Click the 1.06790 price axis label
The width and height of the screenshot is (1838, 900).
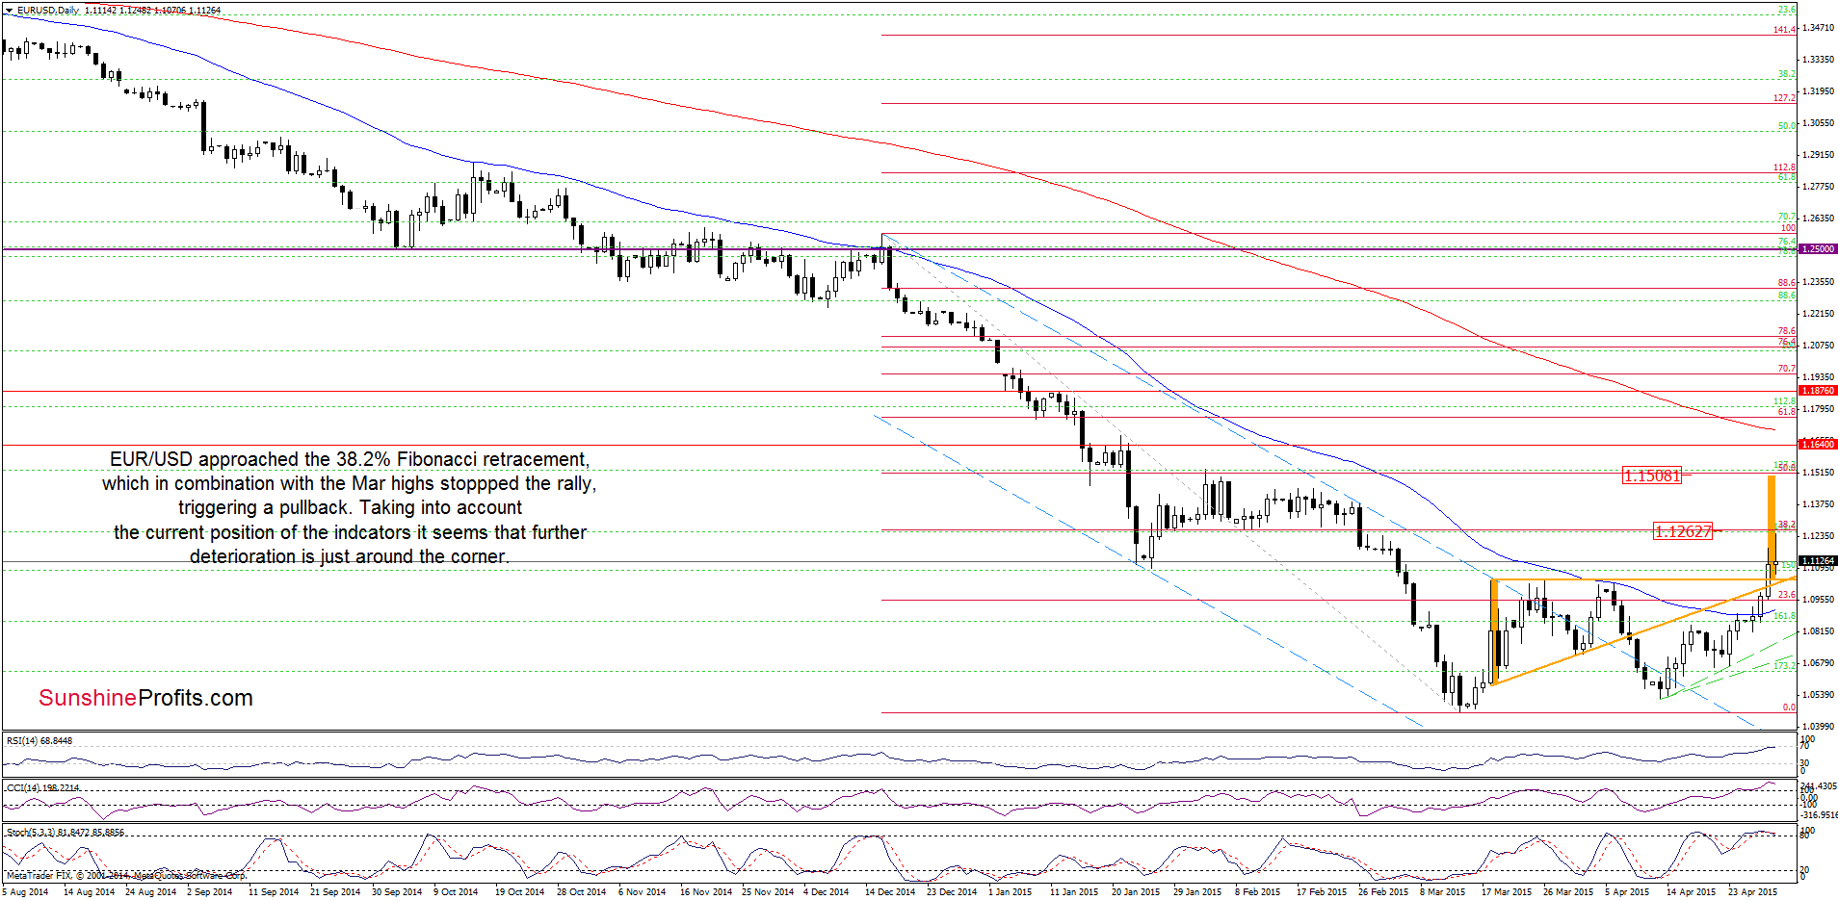(1819, 663)
